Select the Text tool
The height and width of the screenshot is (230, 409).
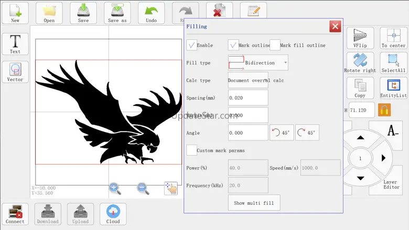point(15,44)
